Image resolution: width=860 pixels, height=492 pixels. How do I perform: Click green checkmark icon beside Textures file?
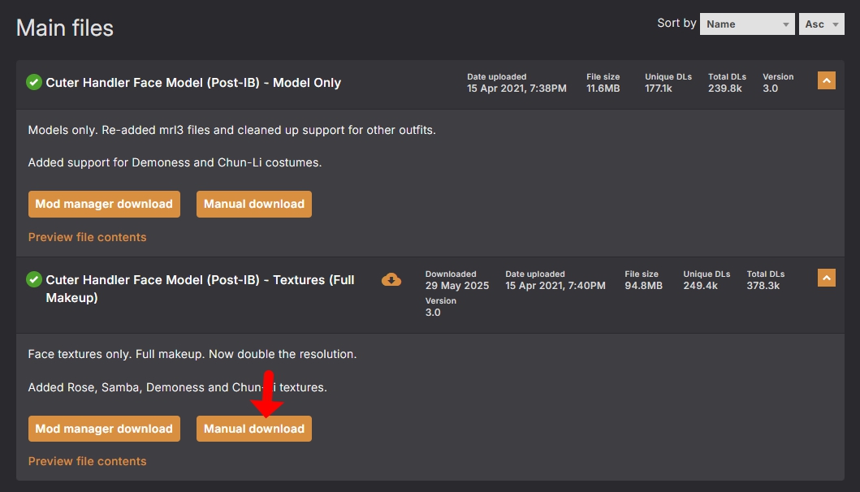tap(34, 279)
